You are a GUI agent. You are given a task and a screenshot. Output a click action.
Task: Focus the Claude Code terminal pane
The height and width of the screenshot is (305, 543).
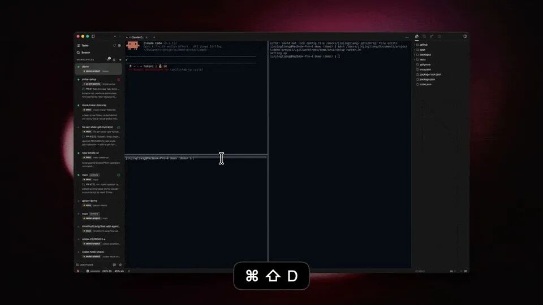(x=196, y=98)
